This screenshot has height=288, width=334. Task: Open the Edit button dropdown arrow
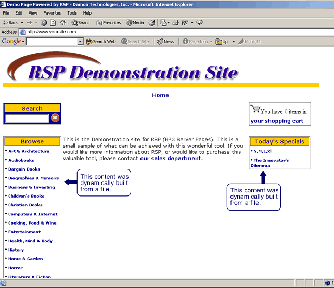tap(192, 23)
